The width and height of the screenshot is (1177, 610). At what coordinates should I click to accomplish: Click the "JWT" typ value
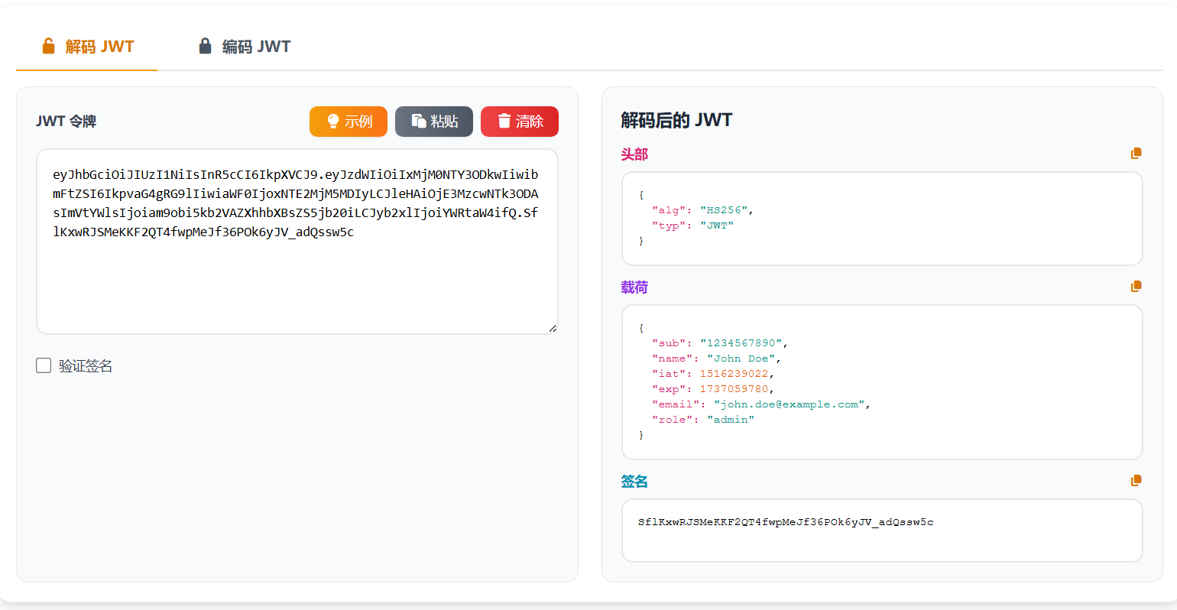[x=717, y=226]
